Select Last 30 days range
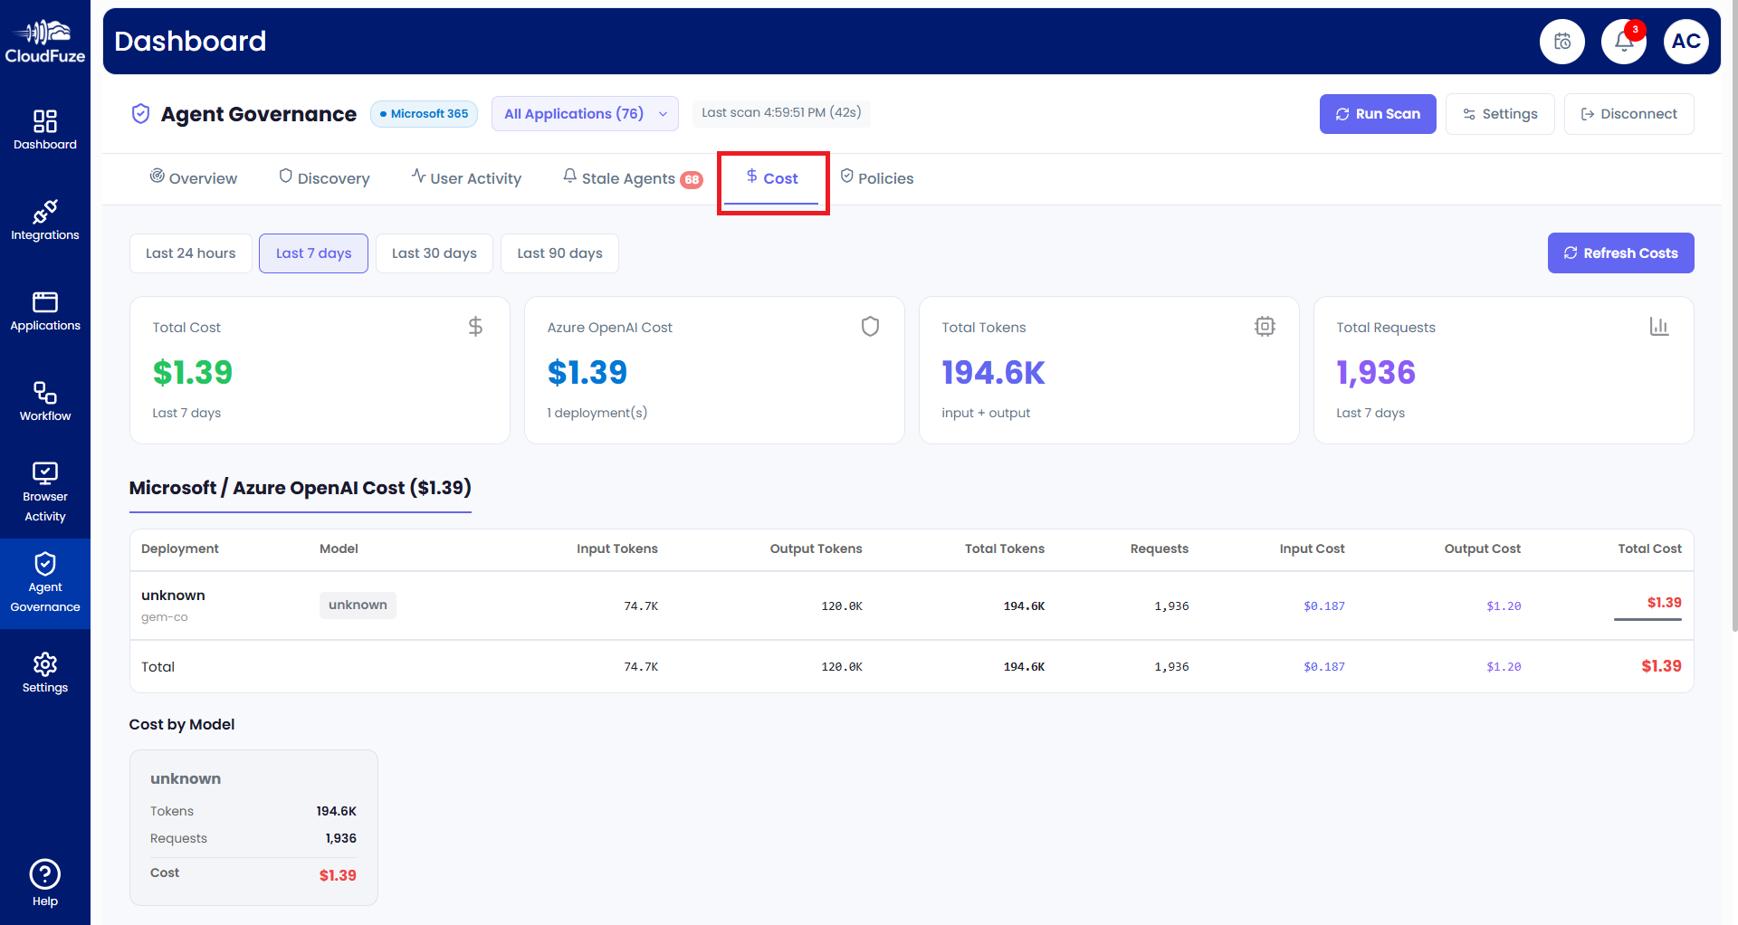This screenshot has height=925, width=1738. (434, 253)
